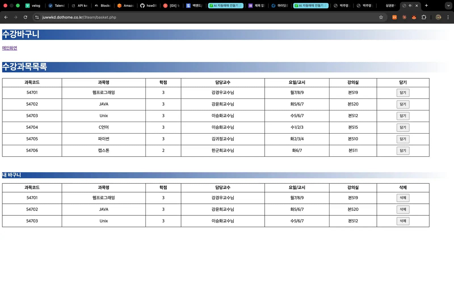This screenshot has height=283, width=454.
Task: Add 웹프로그래밍 course with 담기 button
Action: click(x=403, y=93)
